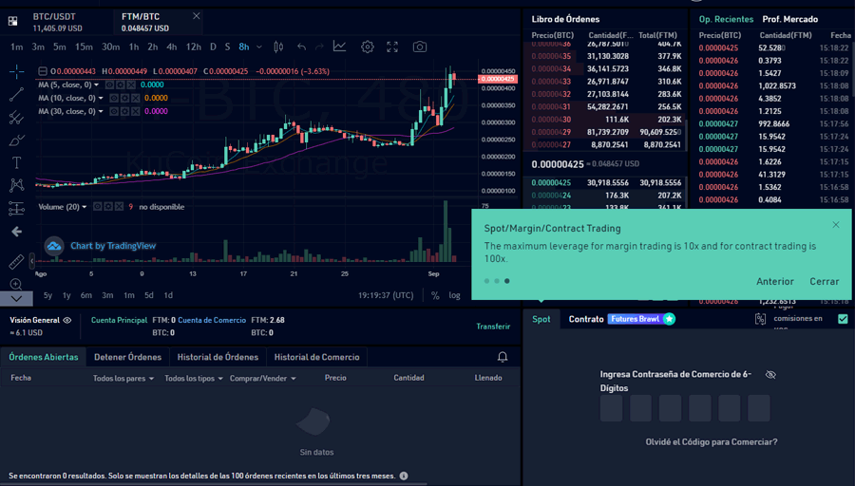The image size is (855, 486).
Task: Open the Historial de Comercio tab
Action: 316,357
